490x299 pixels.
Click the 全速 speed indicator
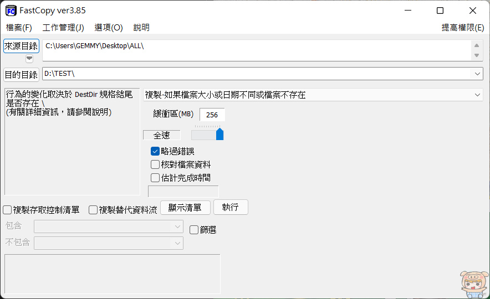[161, 135]
